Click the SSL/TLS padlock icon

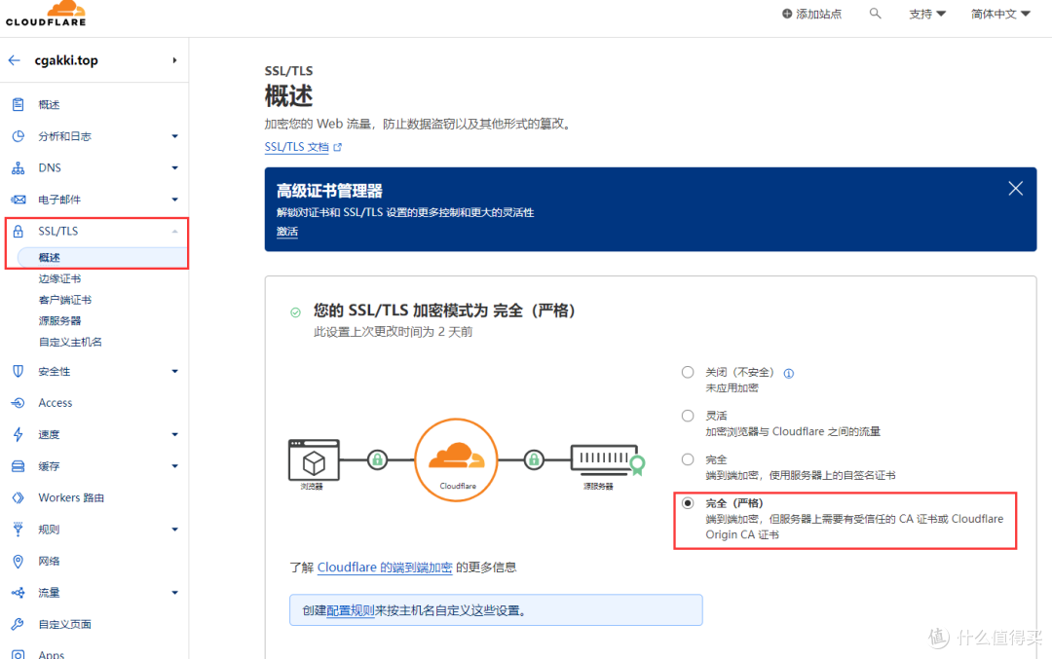pos(19,232)
